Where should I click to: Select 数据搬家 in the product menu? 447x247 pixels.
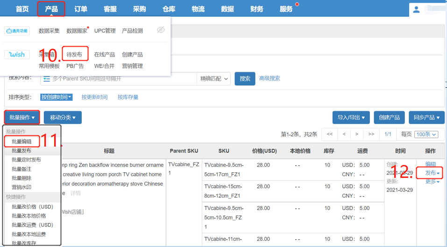(x=77, y=31)
